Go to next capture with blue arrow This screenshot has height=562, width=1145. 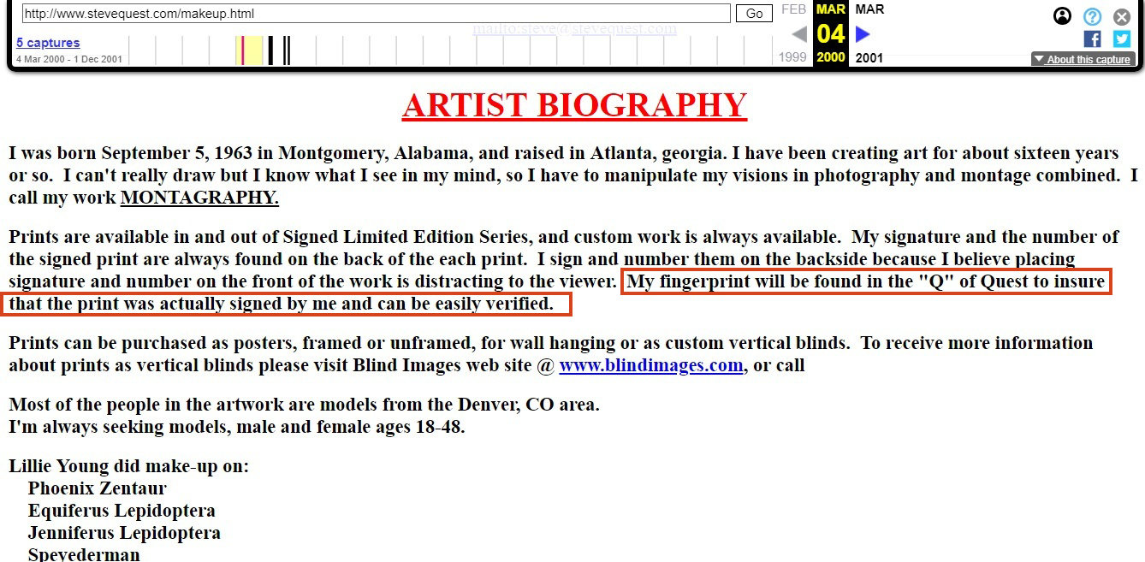click(863, 34)
